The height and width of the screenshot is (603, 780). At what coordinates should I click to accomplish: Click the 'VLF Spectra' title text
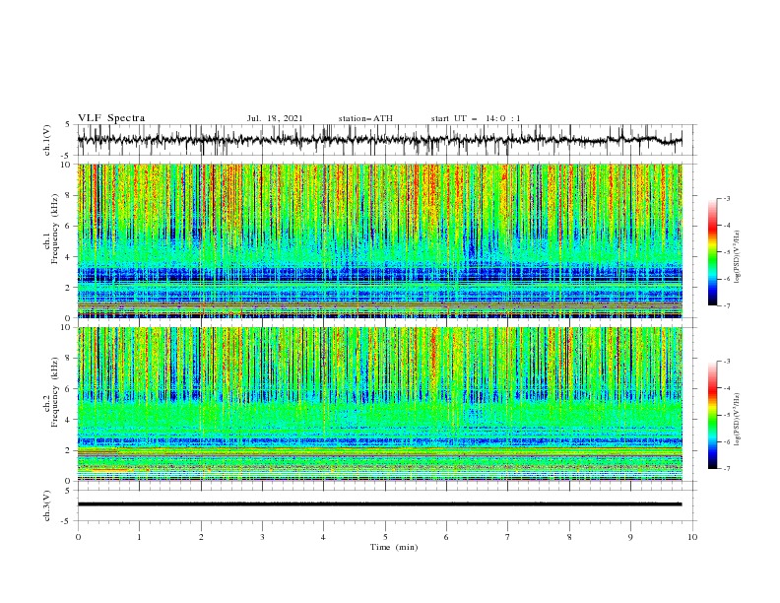point(111,118)
